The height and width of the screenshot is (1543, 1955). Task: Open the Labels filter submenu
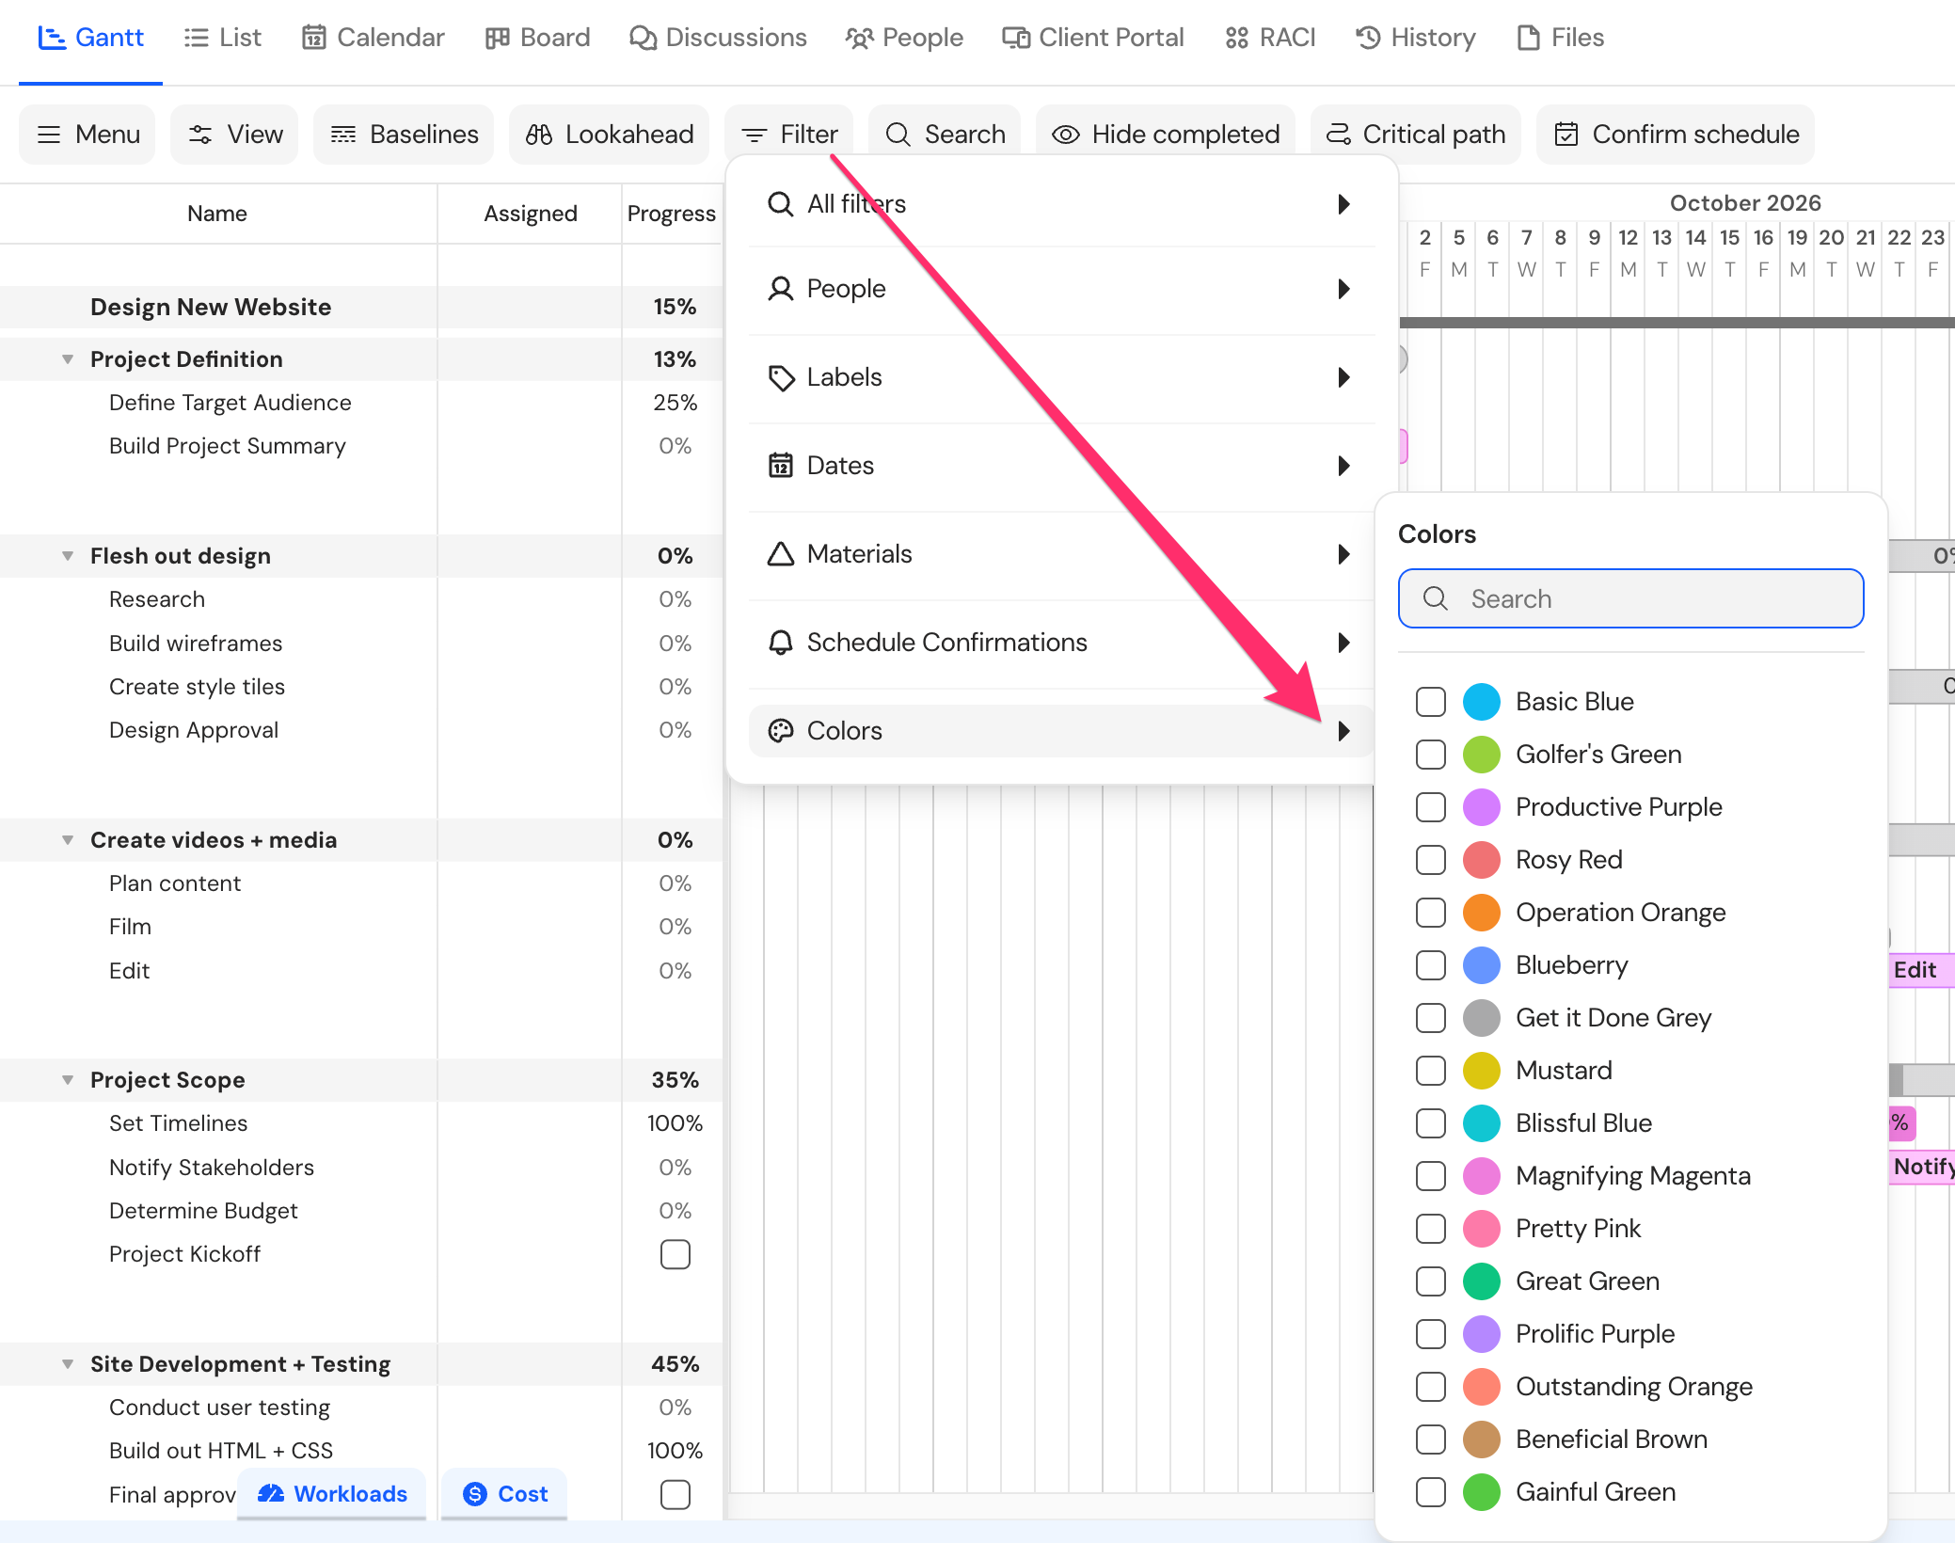point(1061,377)
